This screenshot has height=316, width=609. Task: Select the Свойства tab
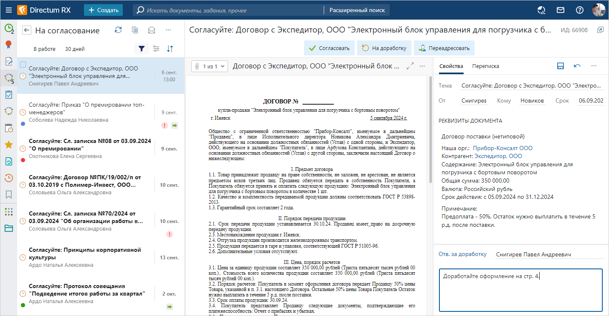coord(451,66)
